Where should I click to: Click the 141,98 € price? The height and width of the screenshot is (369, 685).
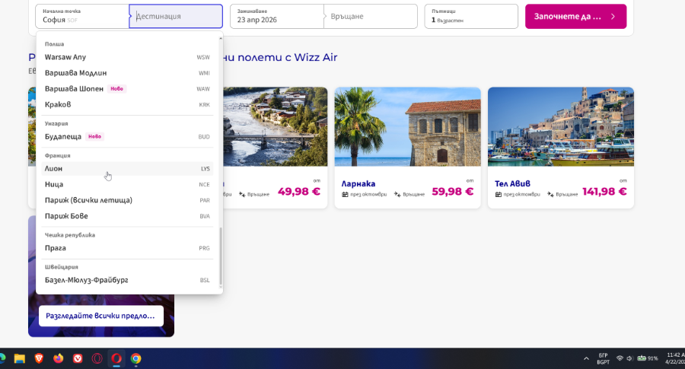[604, 192]
